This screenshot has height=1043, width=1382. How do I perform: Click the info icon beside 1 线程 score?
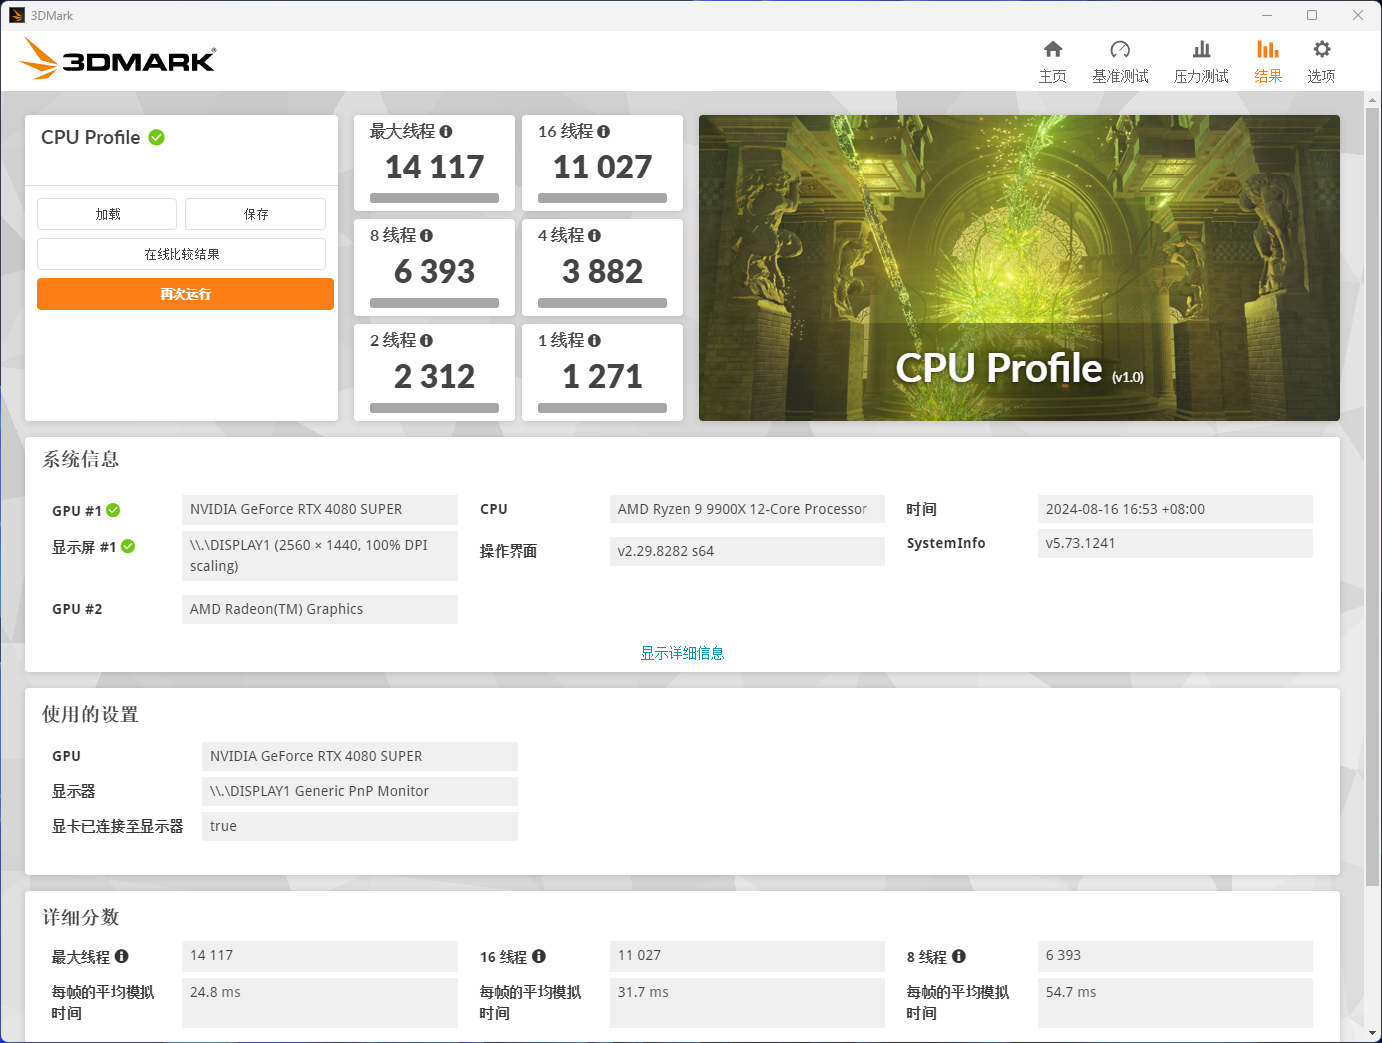(594, 341)
